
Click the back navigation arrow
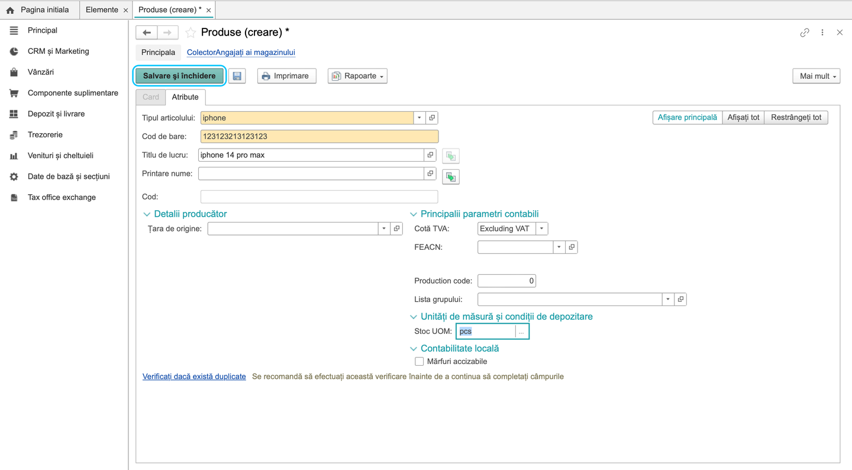[147, 33]
